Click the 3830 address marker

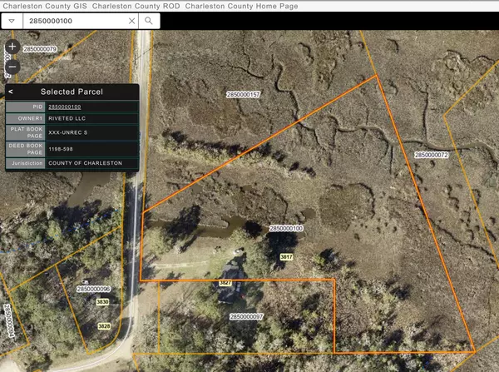click(103, 301)
